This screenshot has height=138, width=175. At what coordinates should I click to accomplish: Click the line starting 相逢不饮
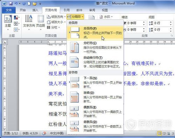(58, 114)
